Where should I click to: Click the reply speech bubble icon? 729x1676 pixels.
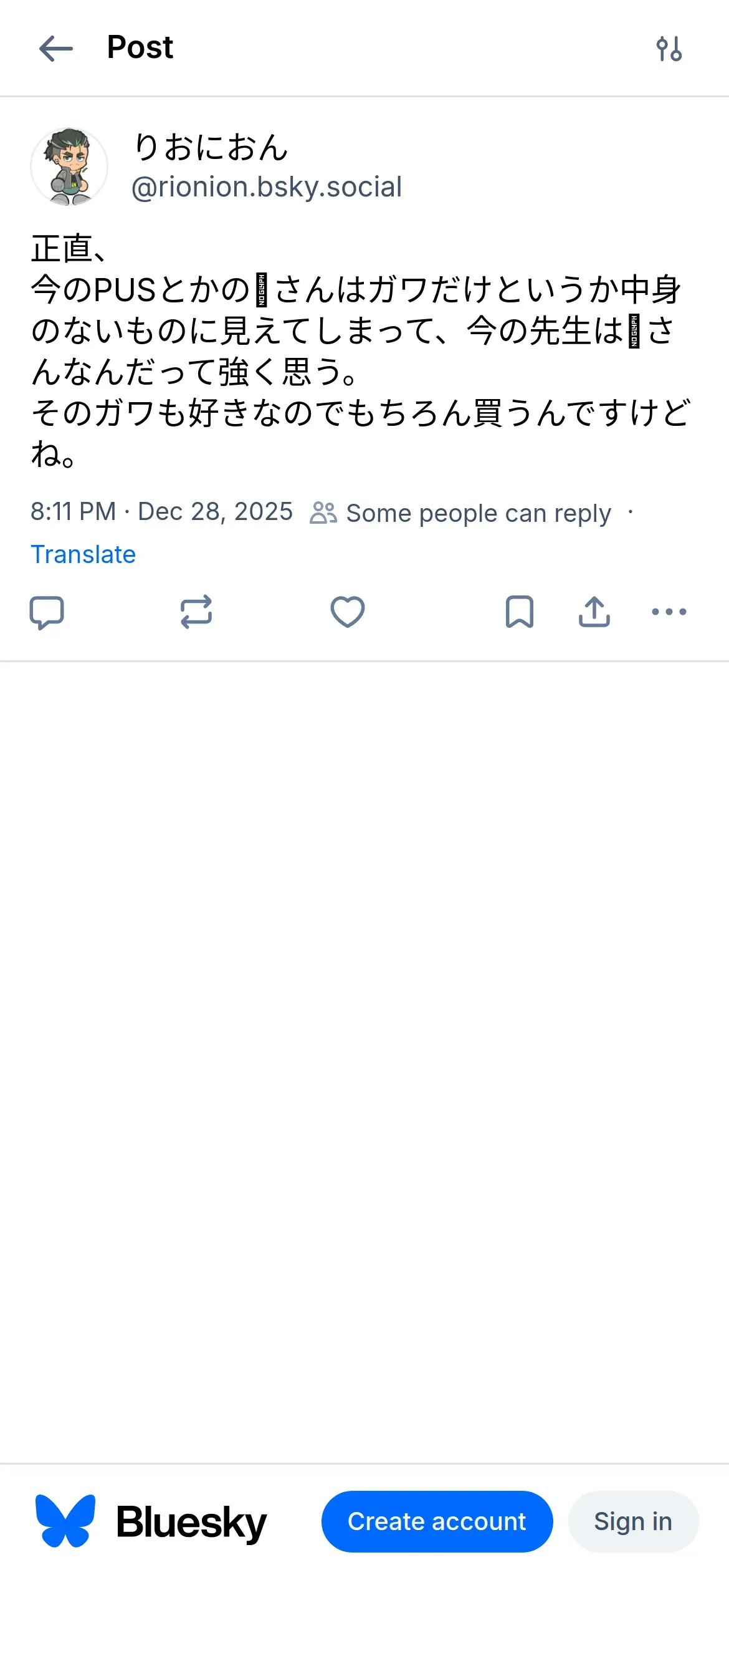pyautogui.click(x=47, y=612)
